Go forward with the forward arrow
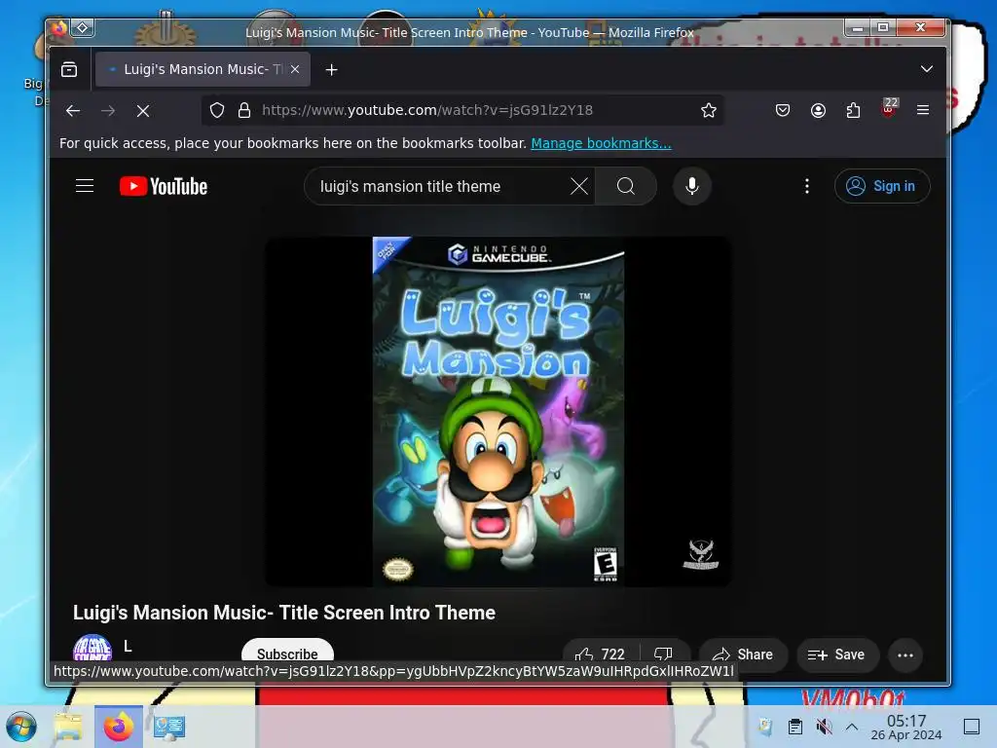 point(108,111)
